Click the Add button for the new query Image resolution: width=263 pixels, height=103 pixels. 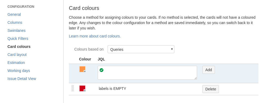[x=209, y=70]
